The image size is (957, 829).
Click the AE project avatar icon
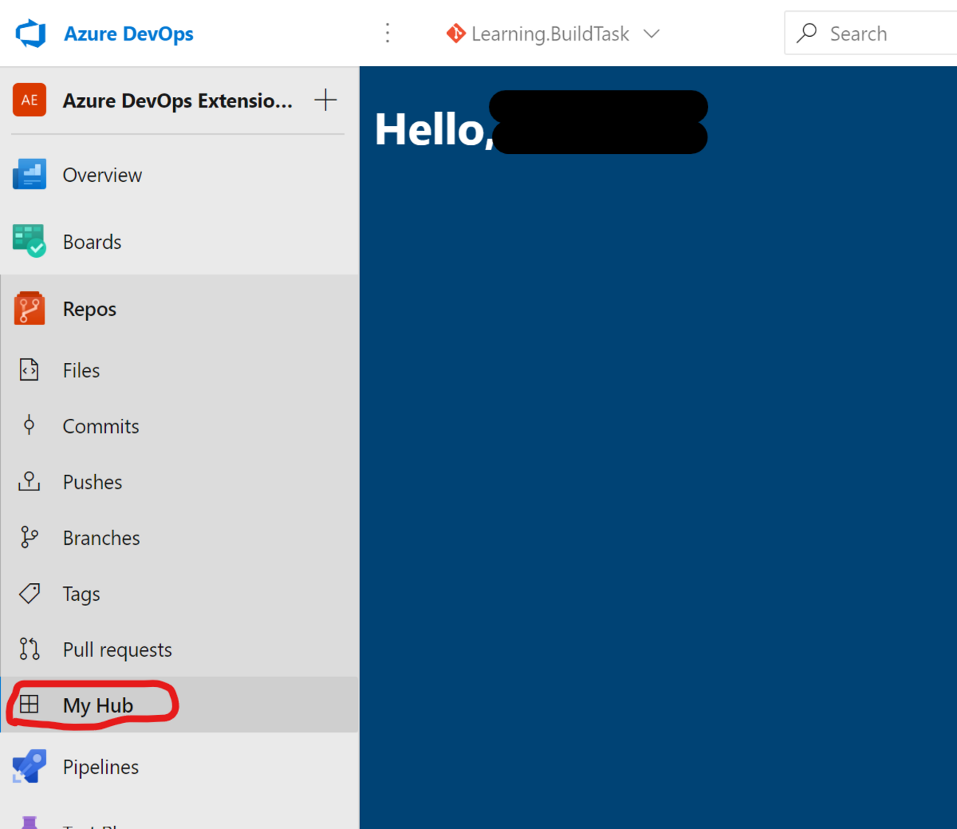29,100
